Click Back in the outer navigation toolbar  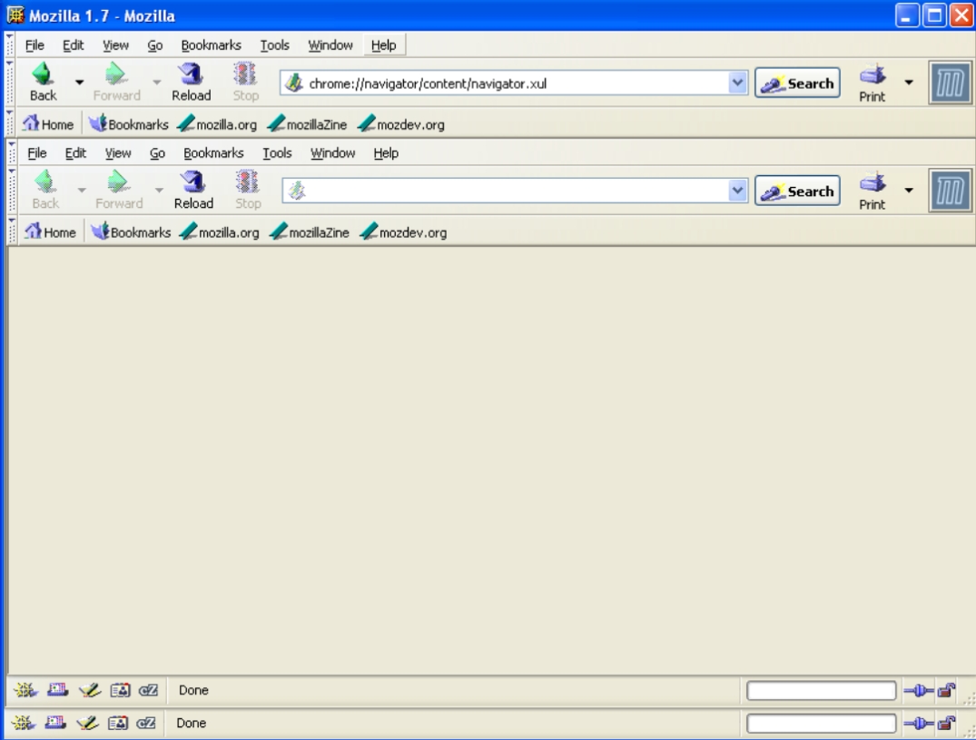[x=43, y=82]
